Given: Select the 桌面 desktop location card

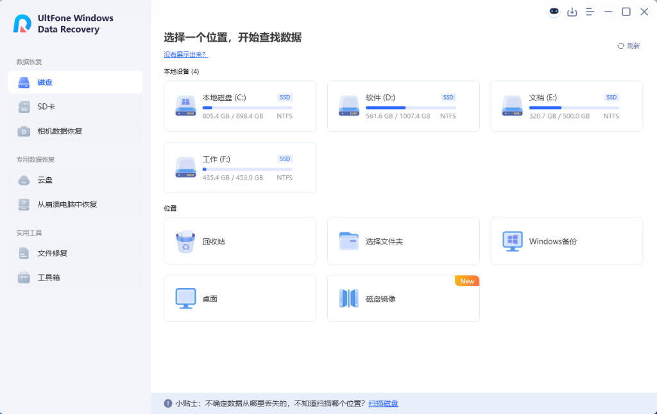Looking at the screenshot, I should 239,298.
